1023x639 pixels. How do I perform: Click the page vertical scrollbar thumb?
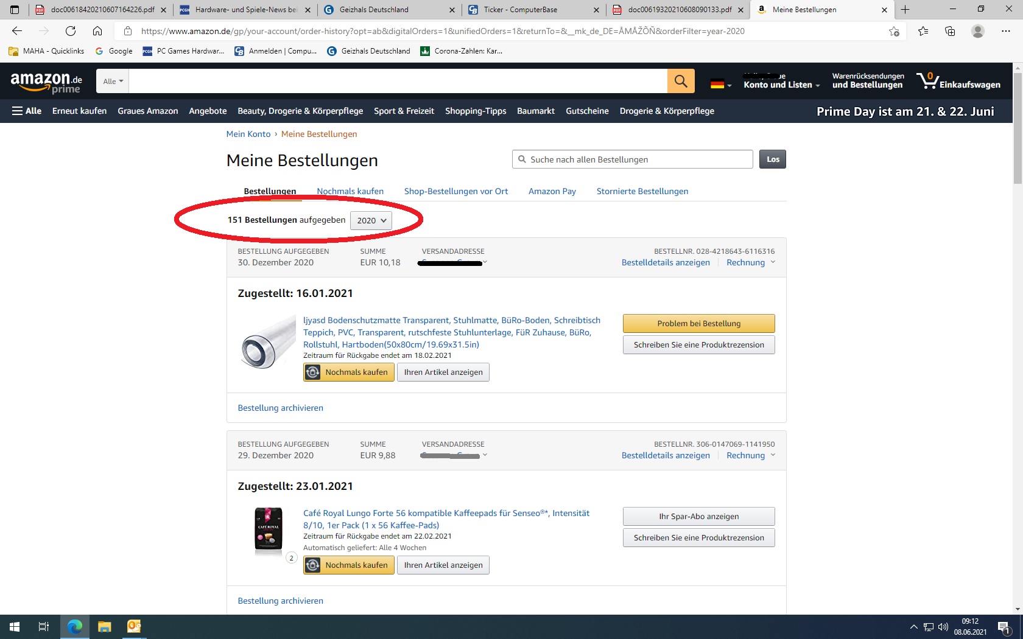1018,129
